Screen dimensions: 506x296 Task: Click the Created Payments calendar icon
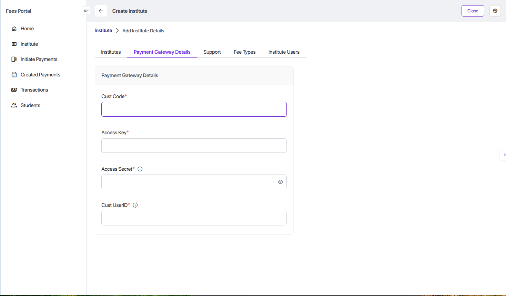pos(14,75)
